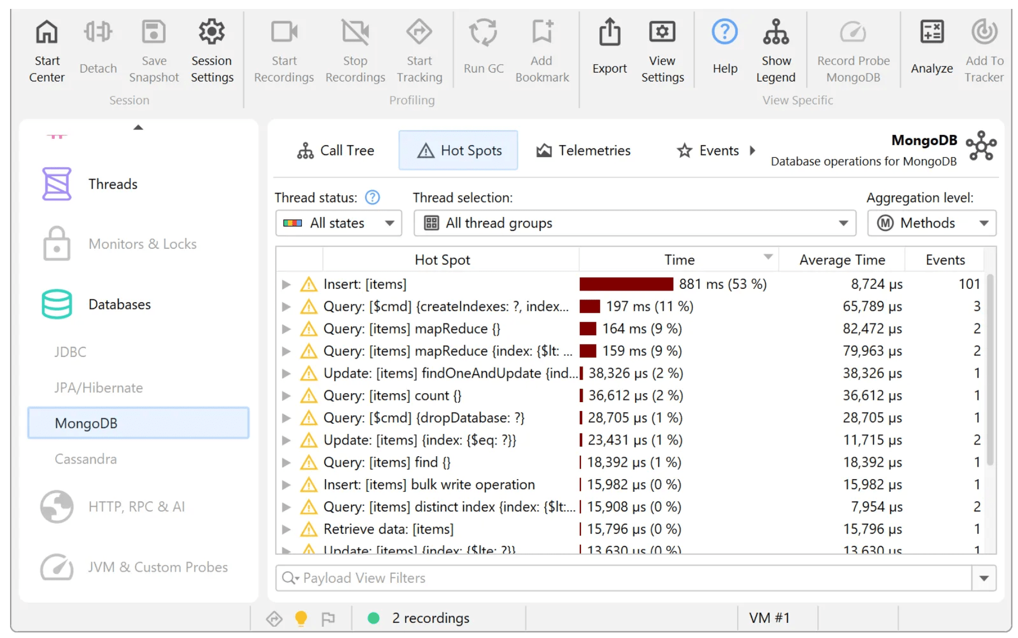Open the Methods aggregation level dropdown
Image resolution: width=1018 pixels, height=638 pixels.
click(931, 223)
